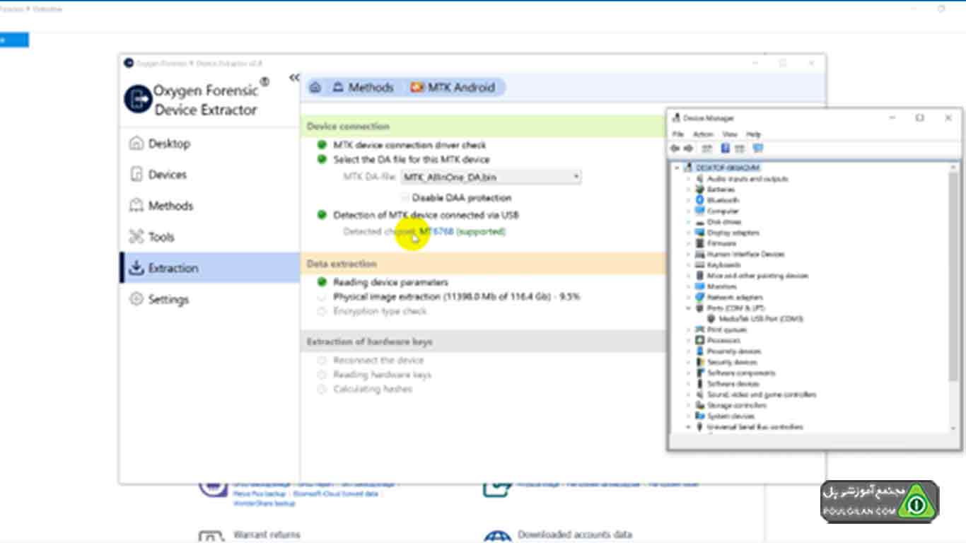This screenshot has height=543, width=966.
Task: Click the Network adapters icon in Device Manager
Action: pyautogui.click(x=700, y=298)
